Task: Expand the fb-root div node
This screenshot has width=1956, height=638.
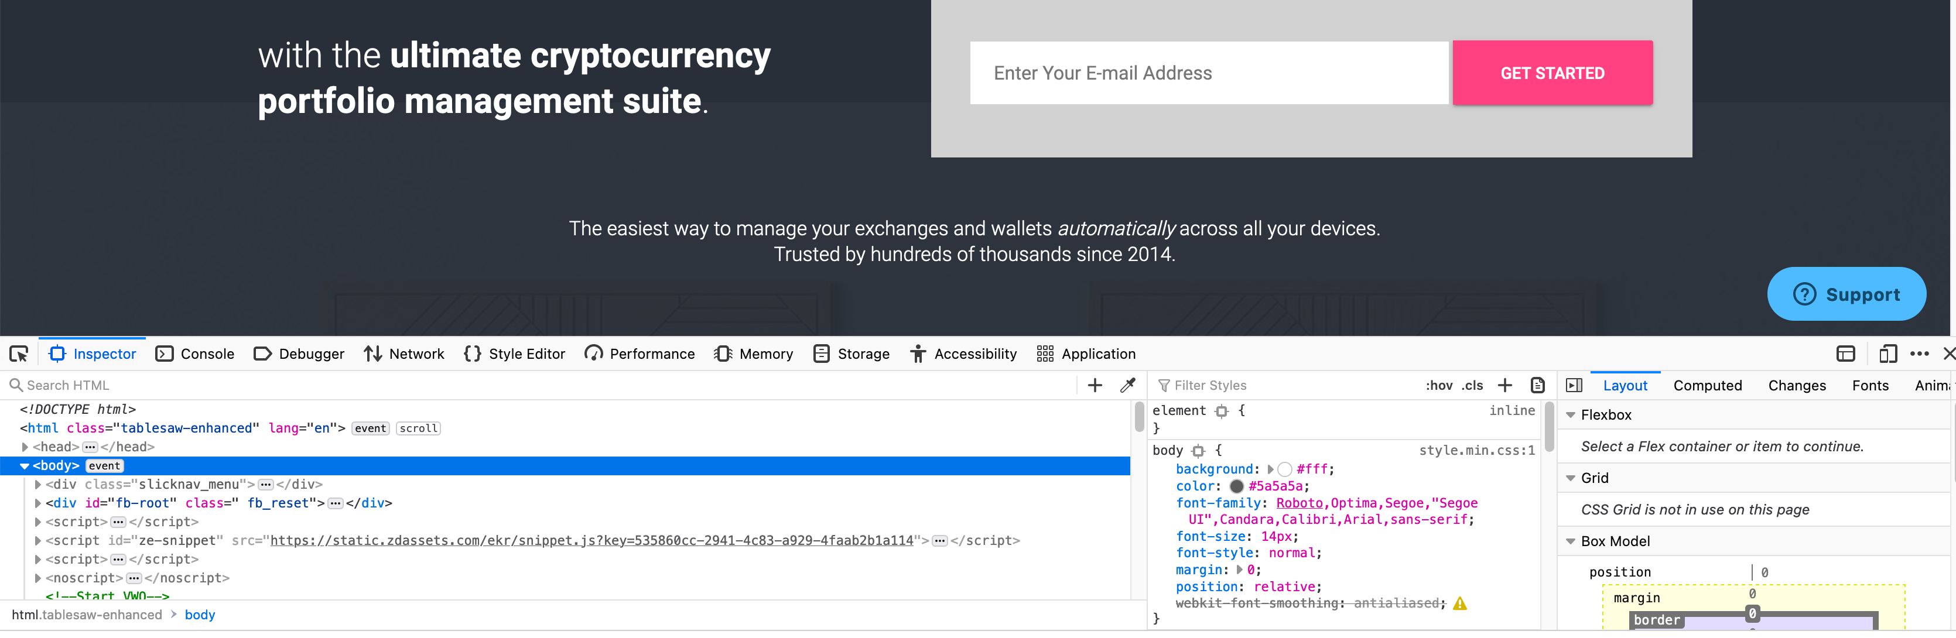Action: (x=37, y=504)
